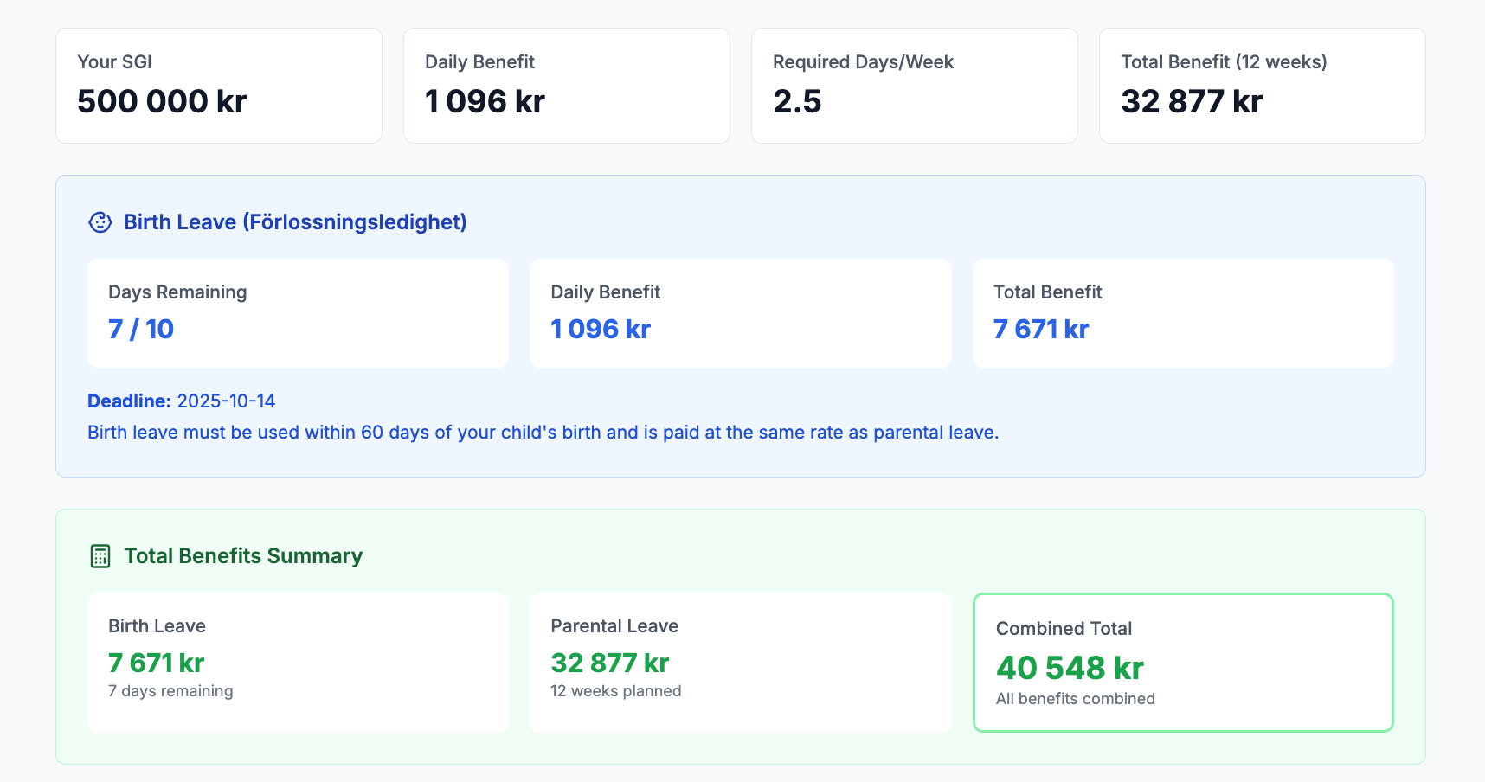Image resolution: width=1485 pixels, height=782 pixels.
Task: Click the Daily Benefit card in Birth Leave section
Action: [x=741, y=313]
